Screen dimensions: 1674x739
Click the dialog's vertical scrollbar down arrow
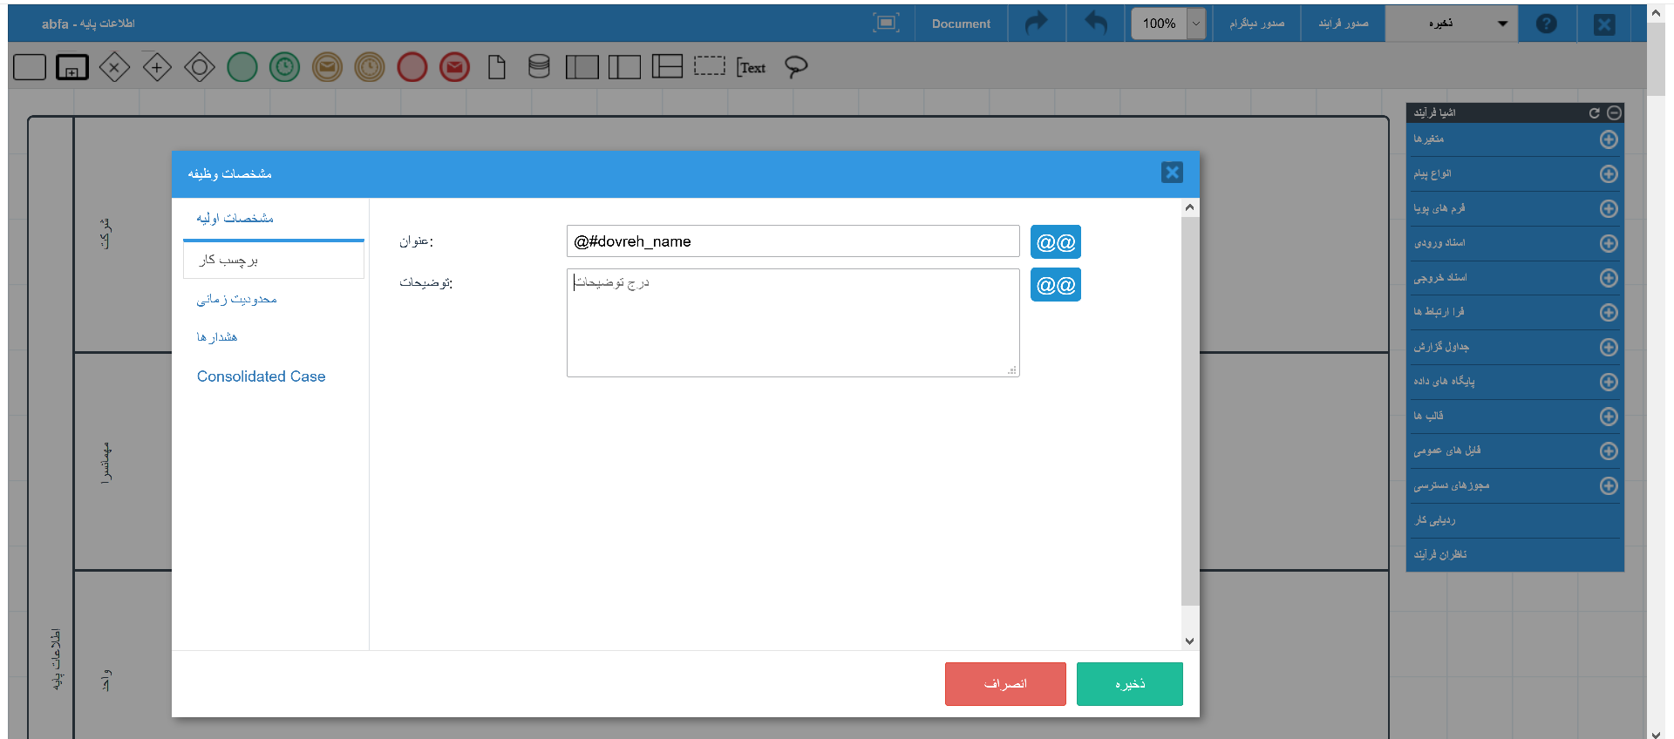point(1189,641)
